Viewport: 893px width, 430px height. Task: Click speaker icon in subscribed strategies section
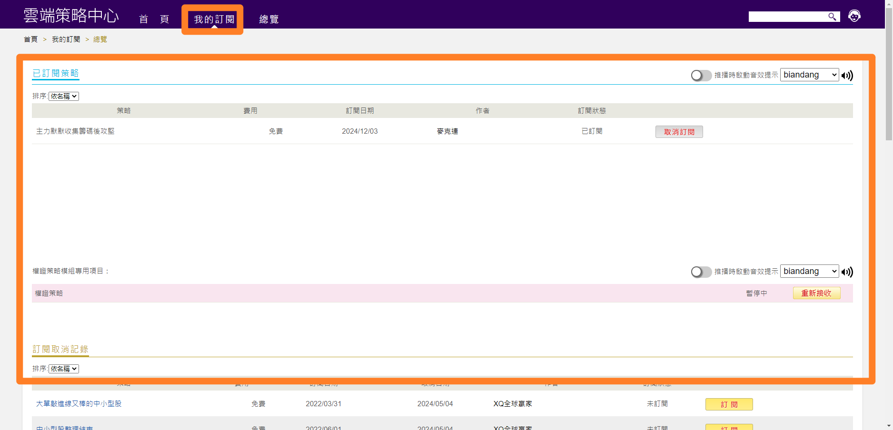point(847,76)
